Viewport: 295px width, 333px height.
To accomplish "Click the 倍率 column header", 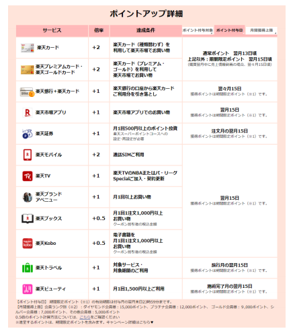I will tap(99, 30).
